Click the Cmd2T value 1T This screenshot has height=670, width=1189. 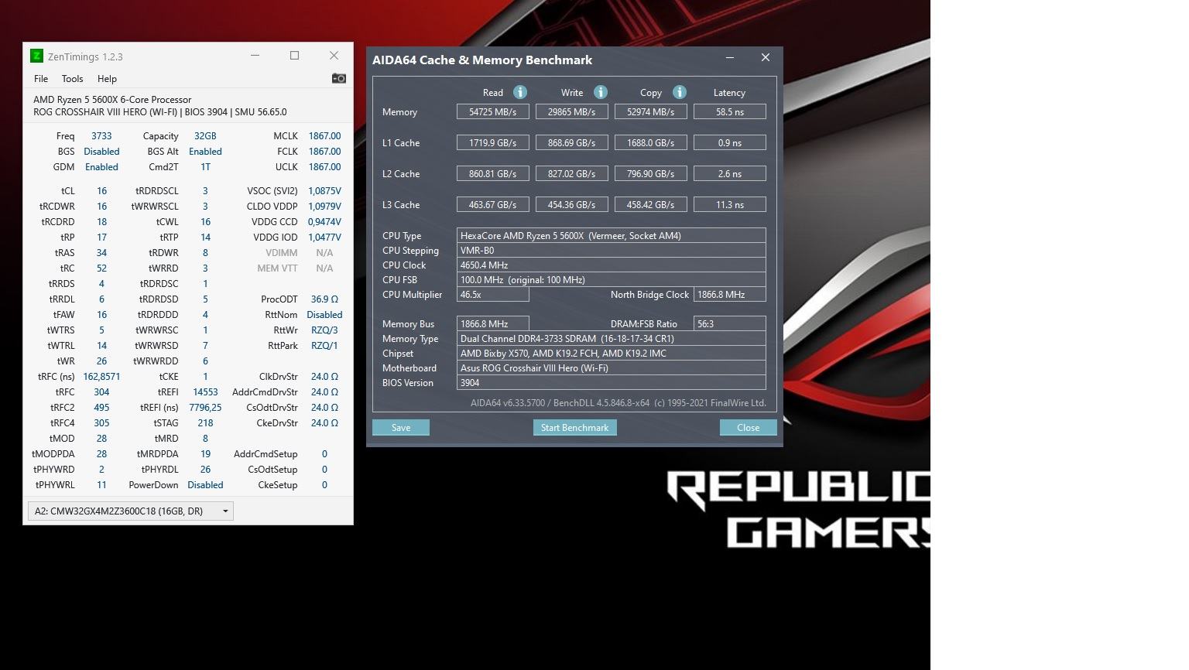pos(205,167)
